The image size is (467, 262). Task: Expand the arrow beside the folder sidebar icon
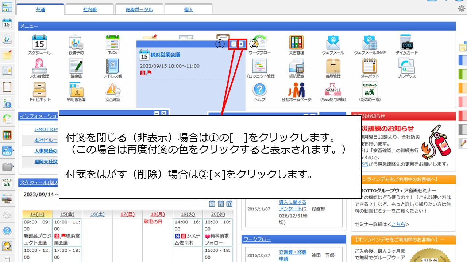point(13,167)
